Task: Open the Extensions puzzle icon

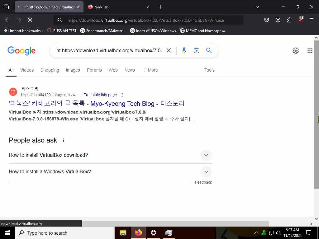Action: (289, 20)
